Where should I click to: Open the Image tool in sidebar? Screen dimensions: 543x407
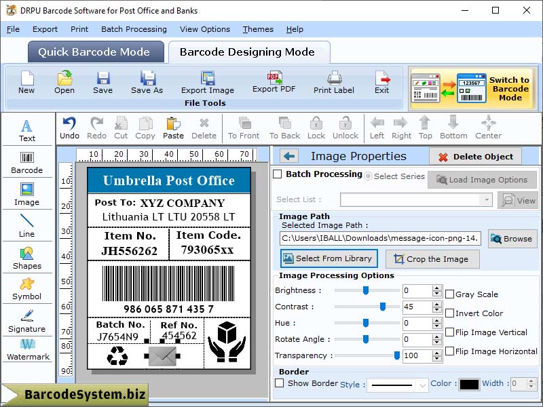click(27, 195)
